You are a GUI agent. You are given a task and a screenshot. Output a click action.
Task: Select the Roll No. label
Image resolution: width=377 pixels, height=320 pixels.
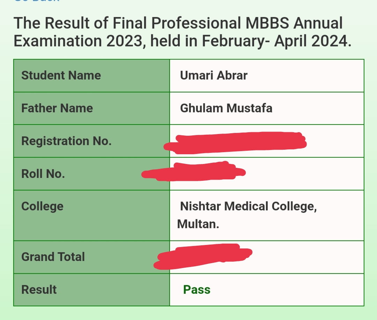coord(43,173)
